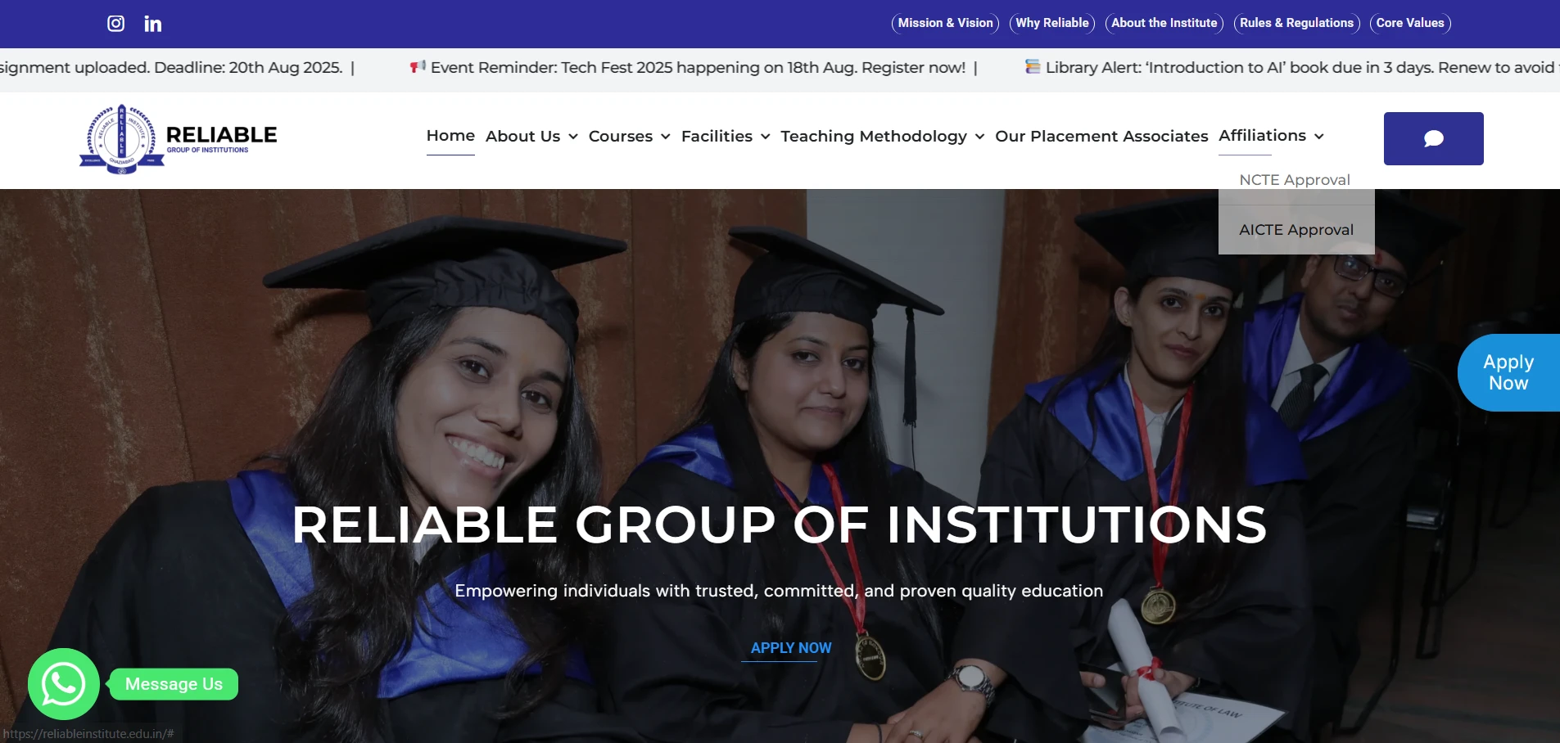This screenshot has width=1560, height=743.
Task: Open the Instagram profile icon
Action: (x=116, y=23)
